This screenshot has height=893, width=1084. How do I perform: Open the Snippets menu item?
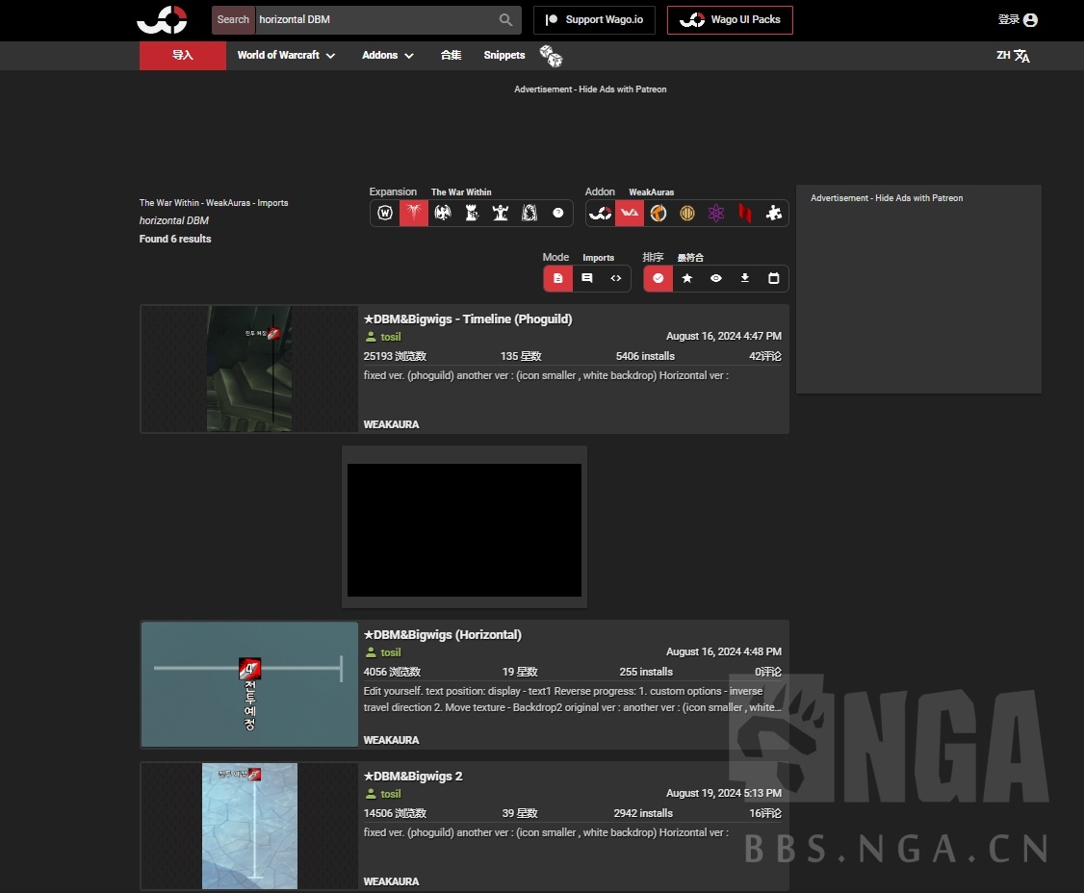(x=503, y=55)
